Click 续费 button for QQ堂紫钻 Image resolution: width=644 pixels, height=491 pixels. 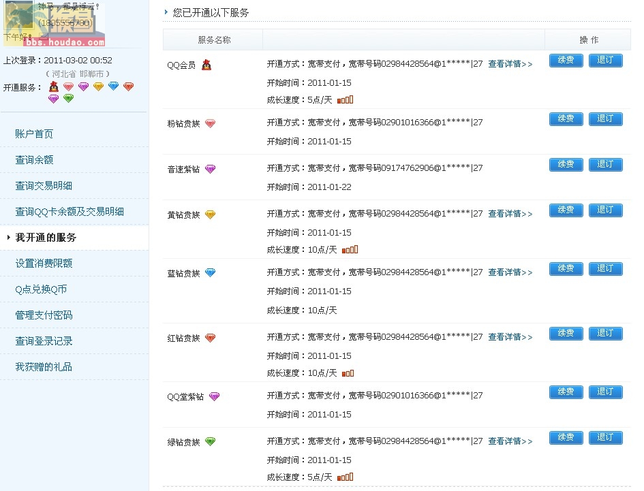coord(566,392)
